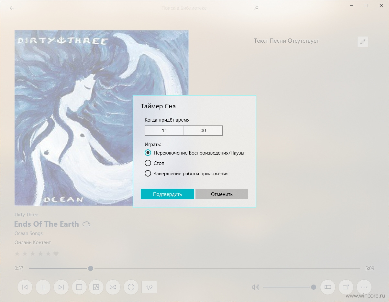Close the player window
Image resolution: width=389 pixels, height=302 pixels.
point(381,5)
